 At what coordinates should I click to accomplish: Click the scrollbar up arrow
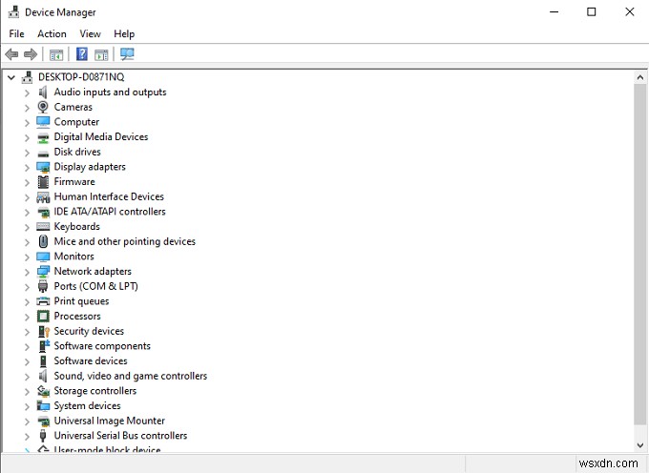639,77
